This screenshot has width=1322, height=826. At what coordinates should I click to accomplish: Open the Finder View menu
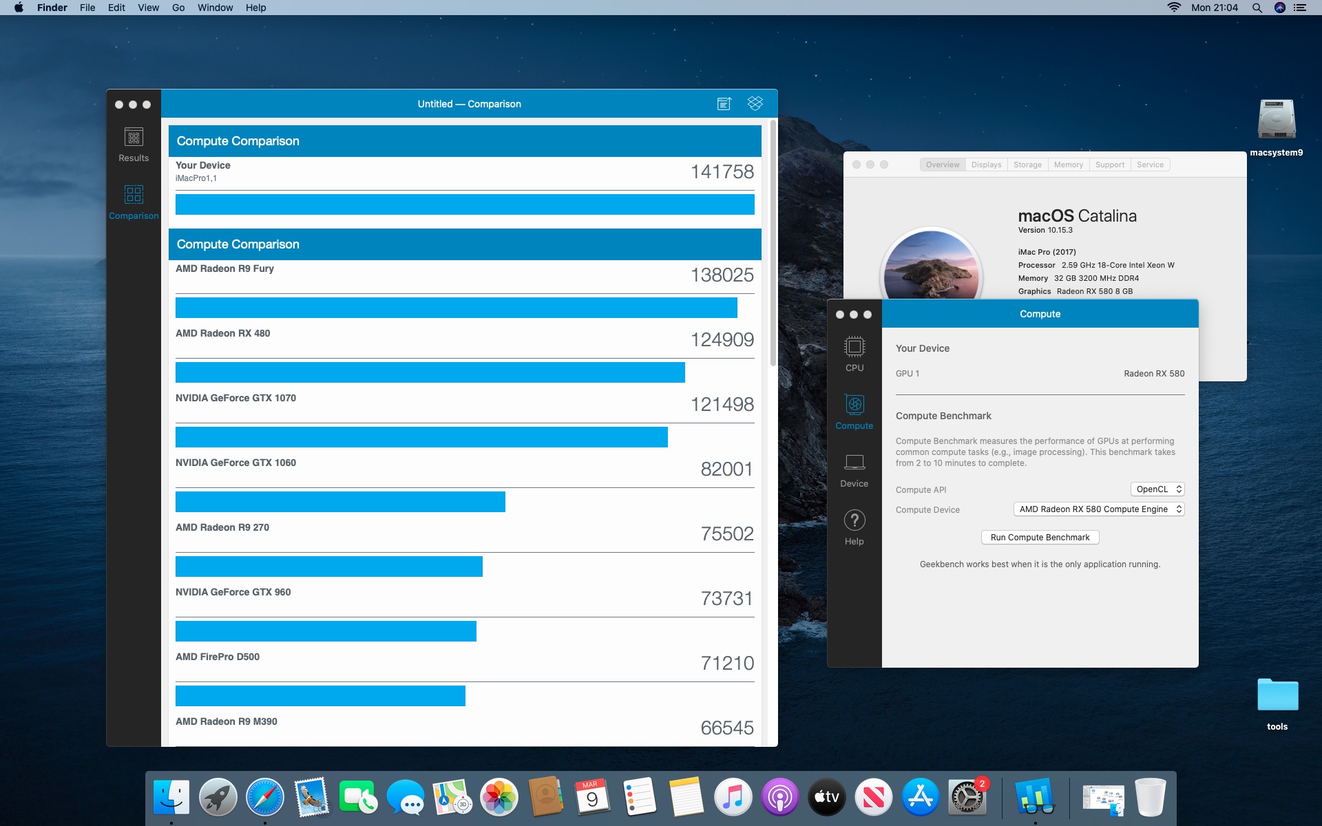[x=148, y=8]
